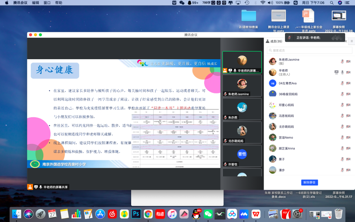Click Wi-Fi icon in the menu bar
The height and width of the screenshot is (222, 355).
point(263,3)
